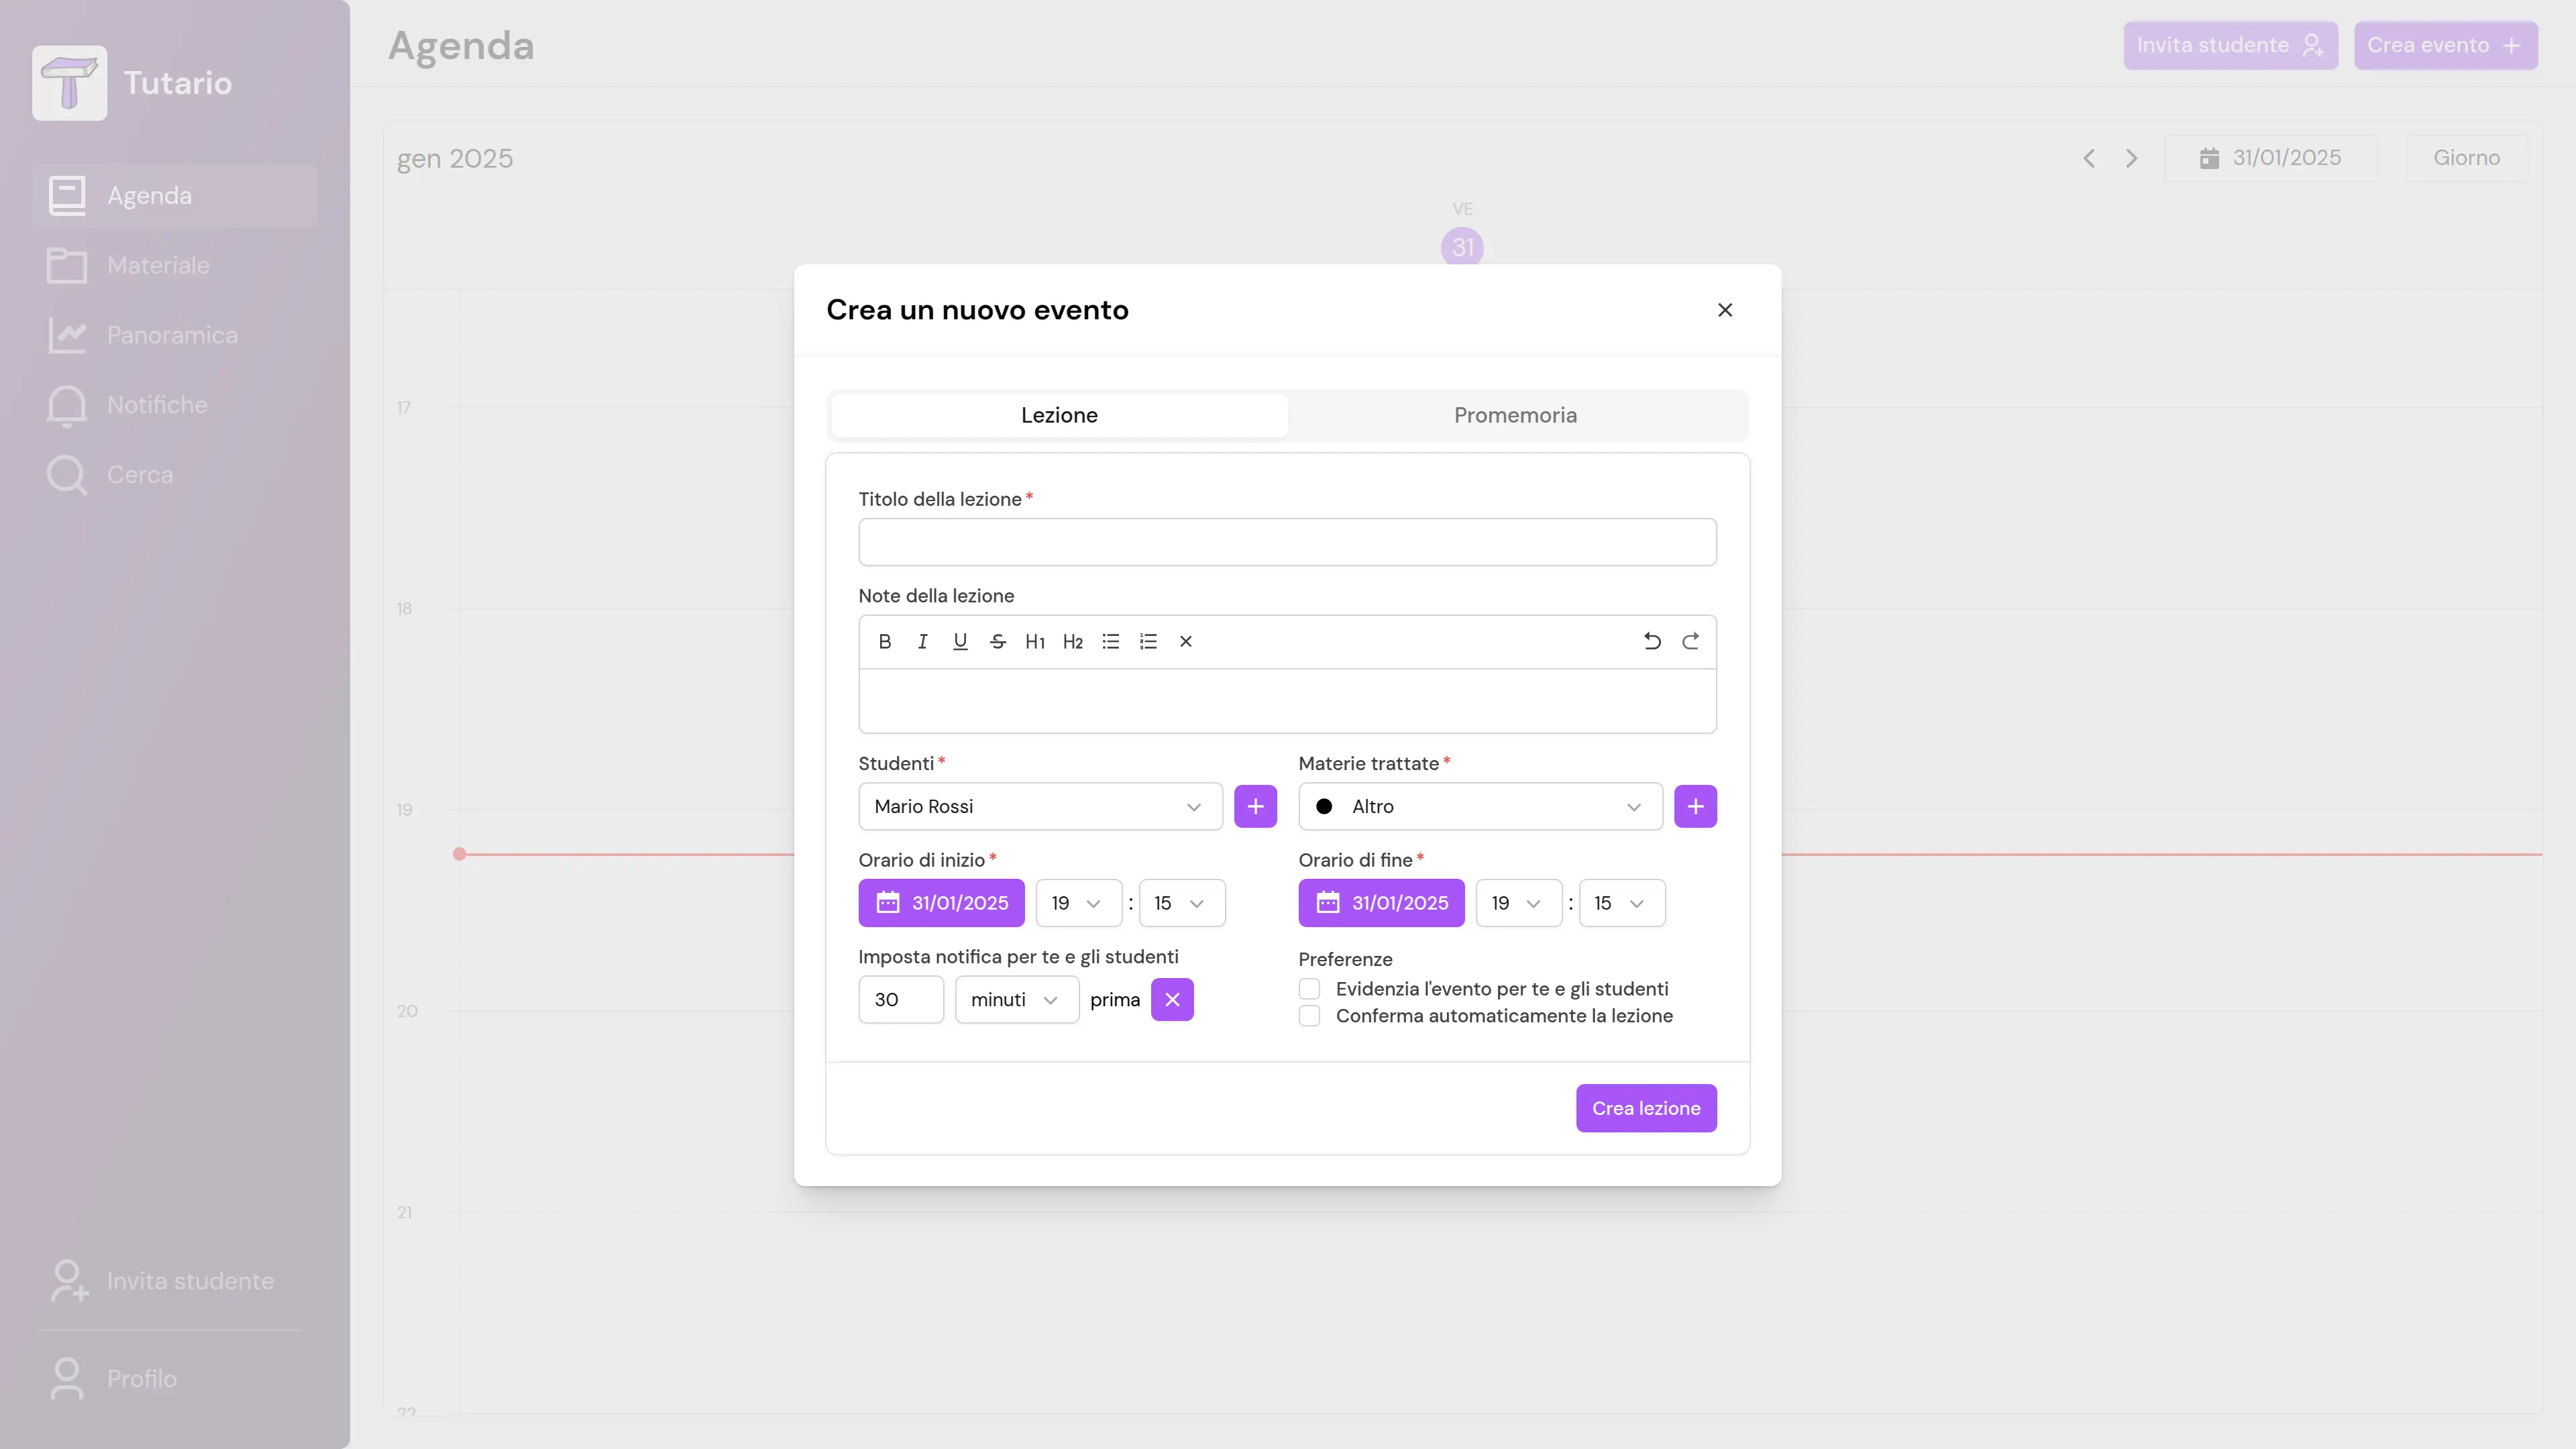Screen dimensions: 2576x1449
Task: Remove the notification with purple X
Action: pyautogui.click(x=1172, y=999)
